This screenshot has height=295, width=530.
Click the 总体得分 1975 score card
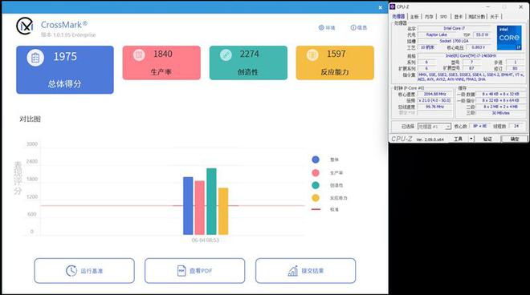pyautogui.click(x=65, y=70)
